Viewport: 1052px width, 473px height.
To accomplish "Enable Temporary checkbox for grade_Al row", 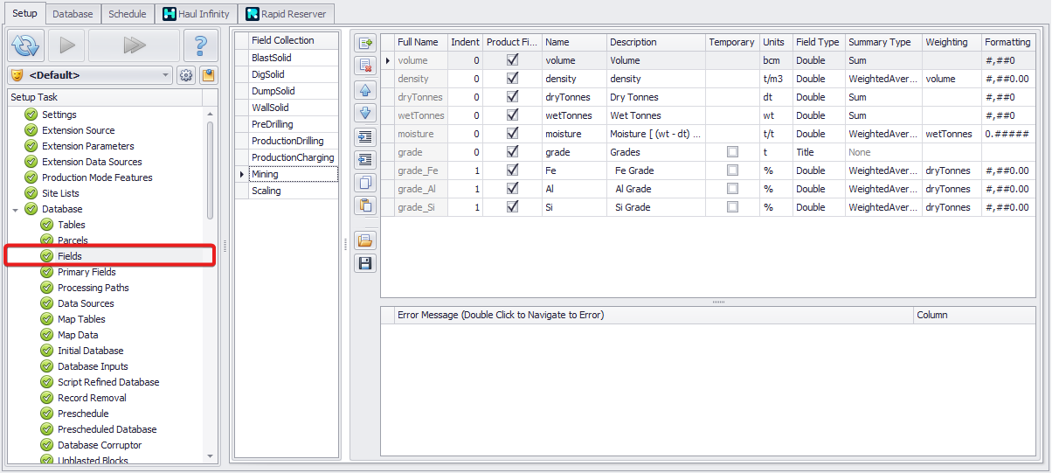I will click(732, 189).
